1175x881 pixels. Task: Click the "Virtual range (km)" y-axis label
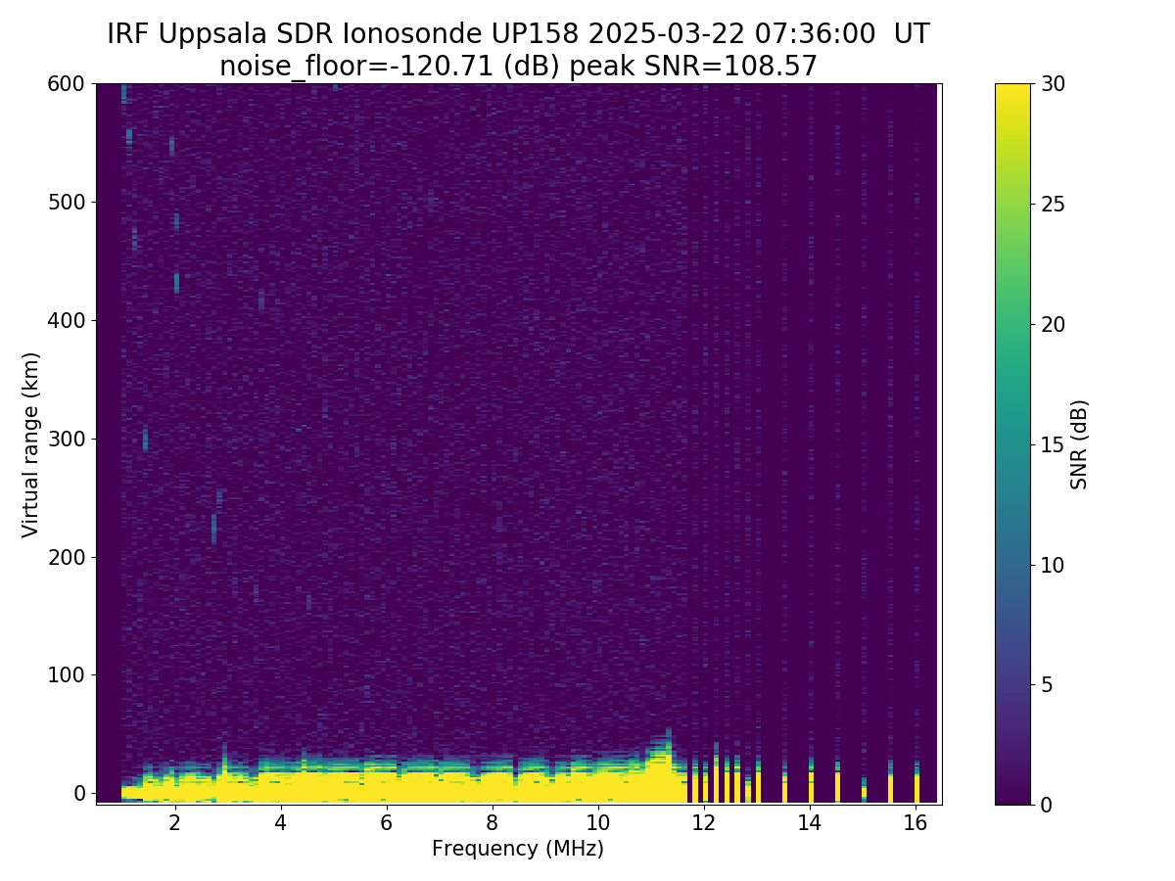point(31,443)
